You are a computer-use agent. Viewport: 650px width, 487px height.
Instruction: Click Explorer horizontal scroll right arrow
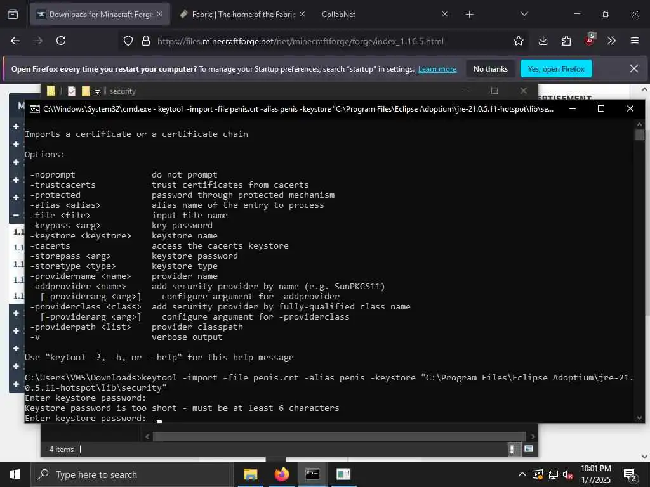click(533, 436)
